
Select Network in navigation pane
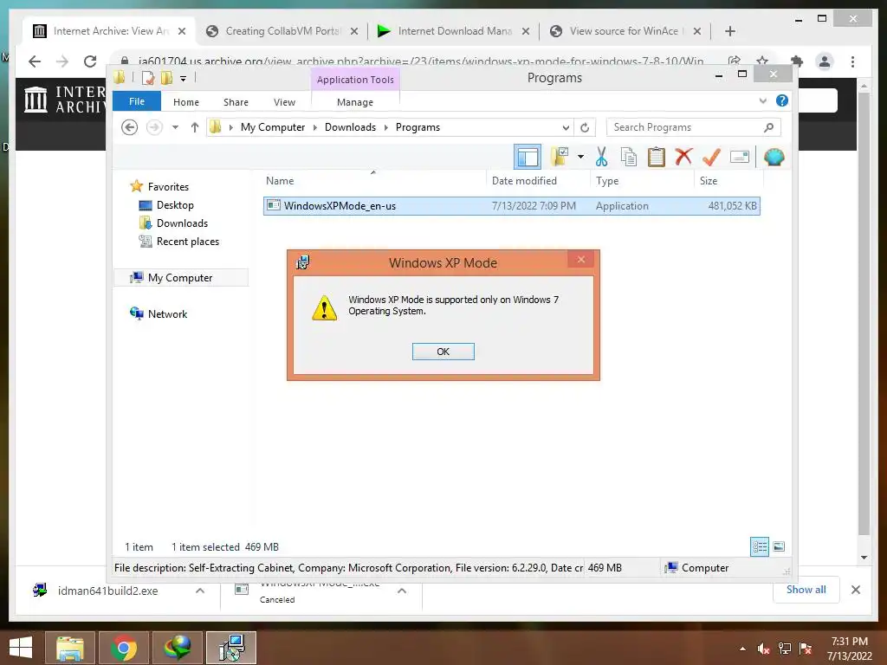point(167,313)
